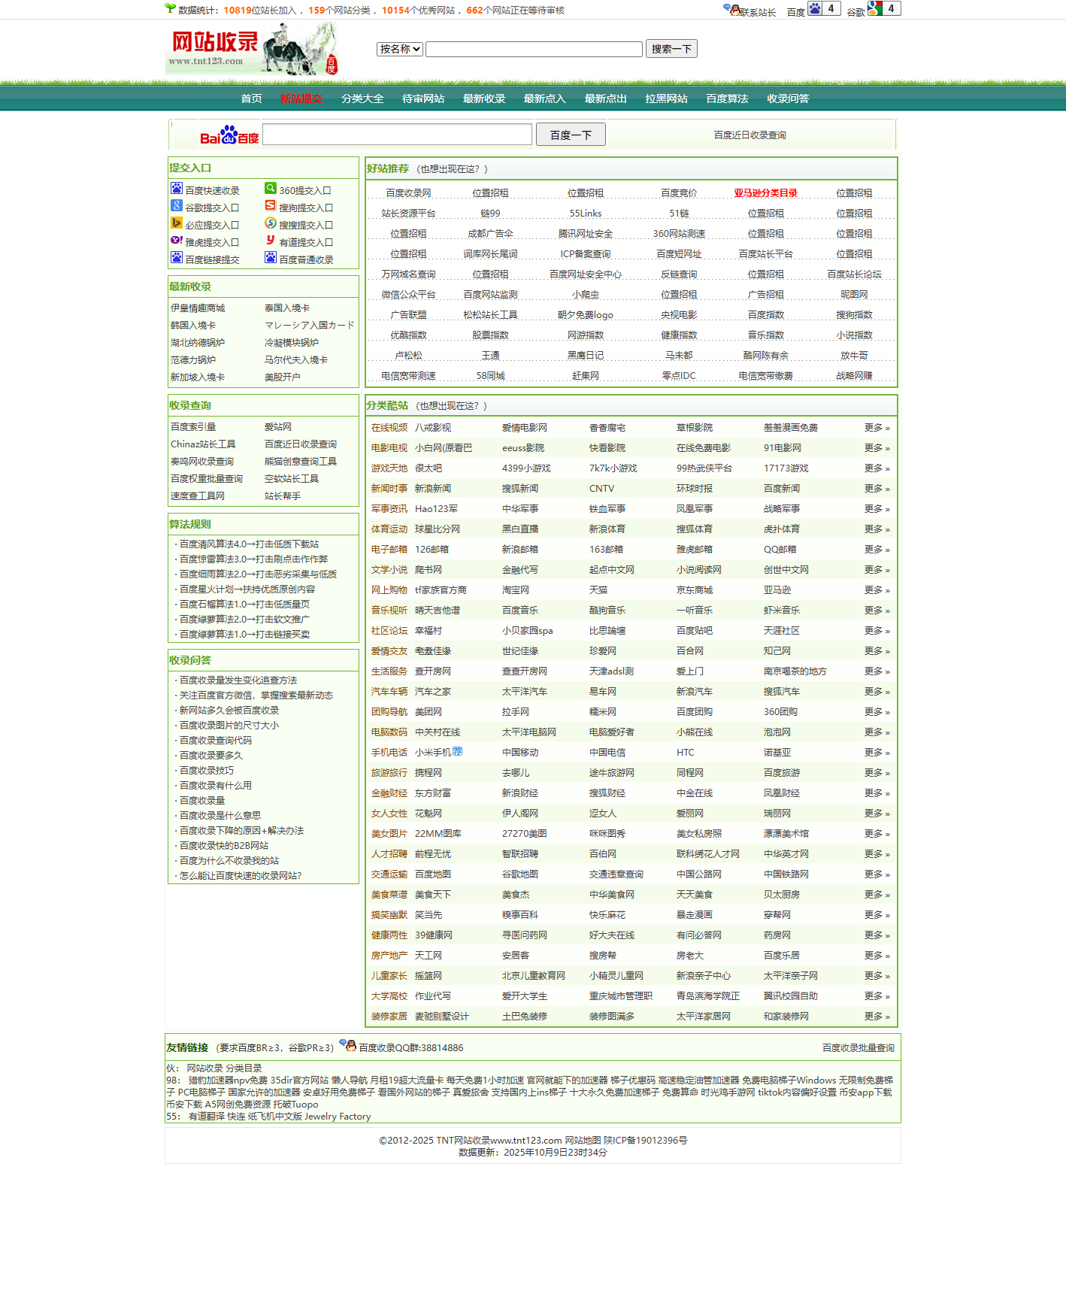
Task: Open 收录问答 in navigation bar
Action: click(x=788, y=98)
